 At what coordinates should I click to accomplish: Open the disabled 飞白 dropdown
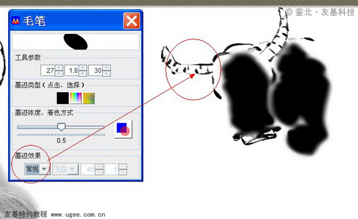pos(66,169)
